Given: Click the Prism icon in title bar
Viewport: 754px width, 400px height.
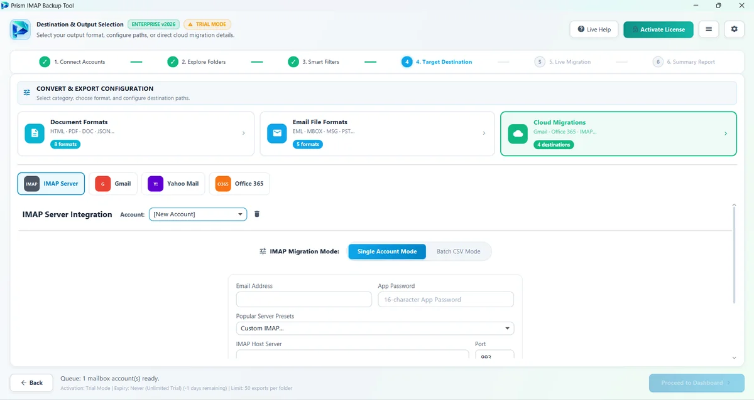Looking at the screenshot, I should pyautogui.click(x=5, y=5).
